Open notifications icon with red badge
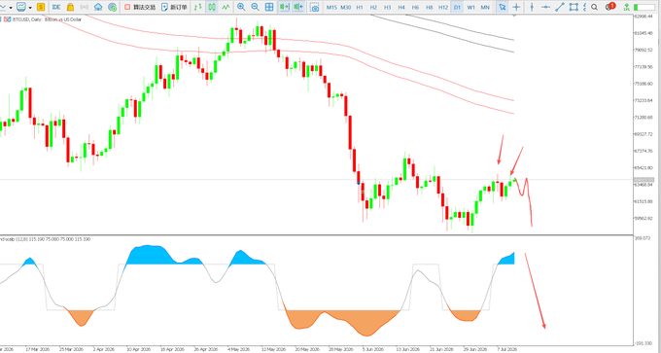Screen dimensions: 661x353 click(609, 7)
